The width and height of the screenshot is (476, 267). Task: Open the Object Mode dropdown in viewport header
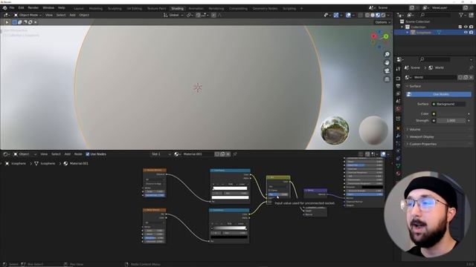(x=28, y=15)
